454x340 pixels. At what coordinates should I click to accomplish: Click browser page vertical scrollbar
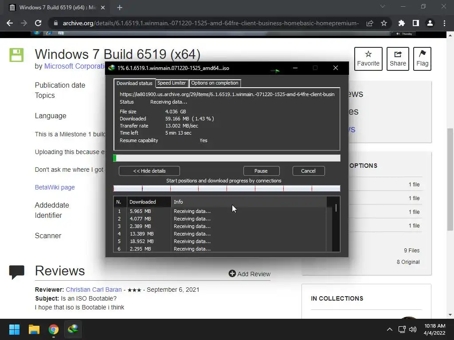click(x=450, y=179)
